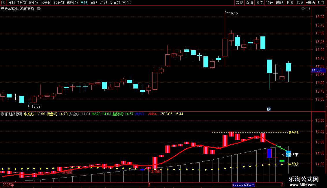Click 安全线: 14.84 value
This screenshot has height=188, width=327.
[x=80, y=114]
